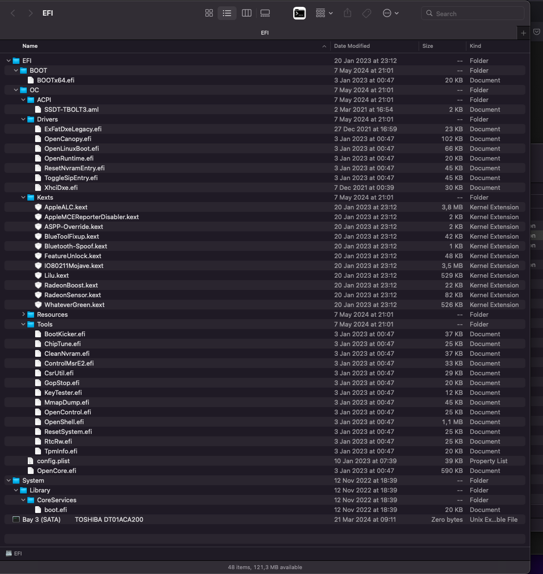Click the OpenShell.efi file icon
Screen dimensions: 543x574
point(38,422)
